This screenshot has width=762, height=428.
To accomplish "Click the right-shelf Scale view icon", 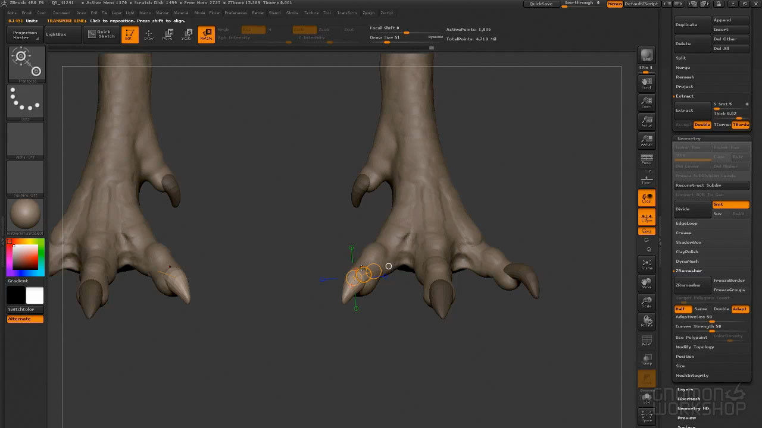I will [647, 303].
